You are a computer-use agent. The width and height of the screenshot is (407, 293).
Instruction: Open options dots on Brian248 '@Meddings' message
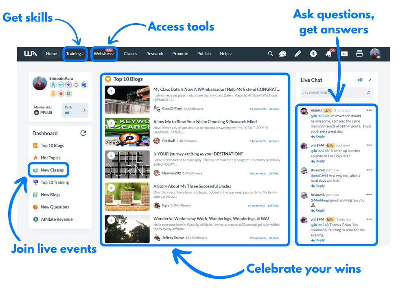[x=369, y=195]
